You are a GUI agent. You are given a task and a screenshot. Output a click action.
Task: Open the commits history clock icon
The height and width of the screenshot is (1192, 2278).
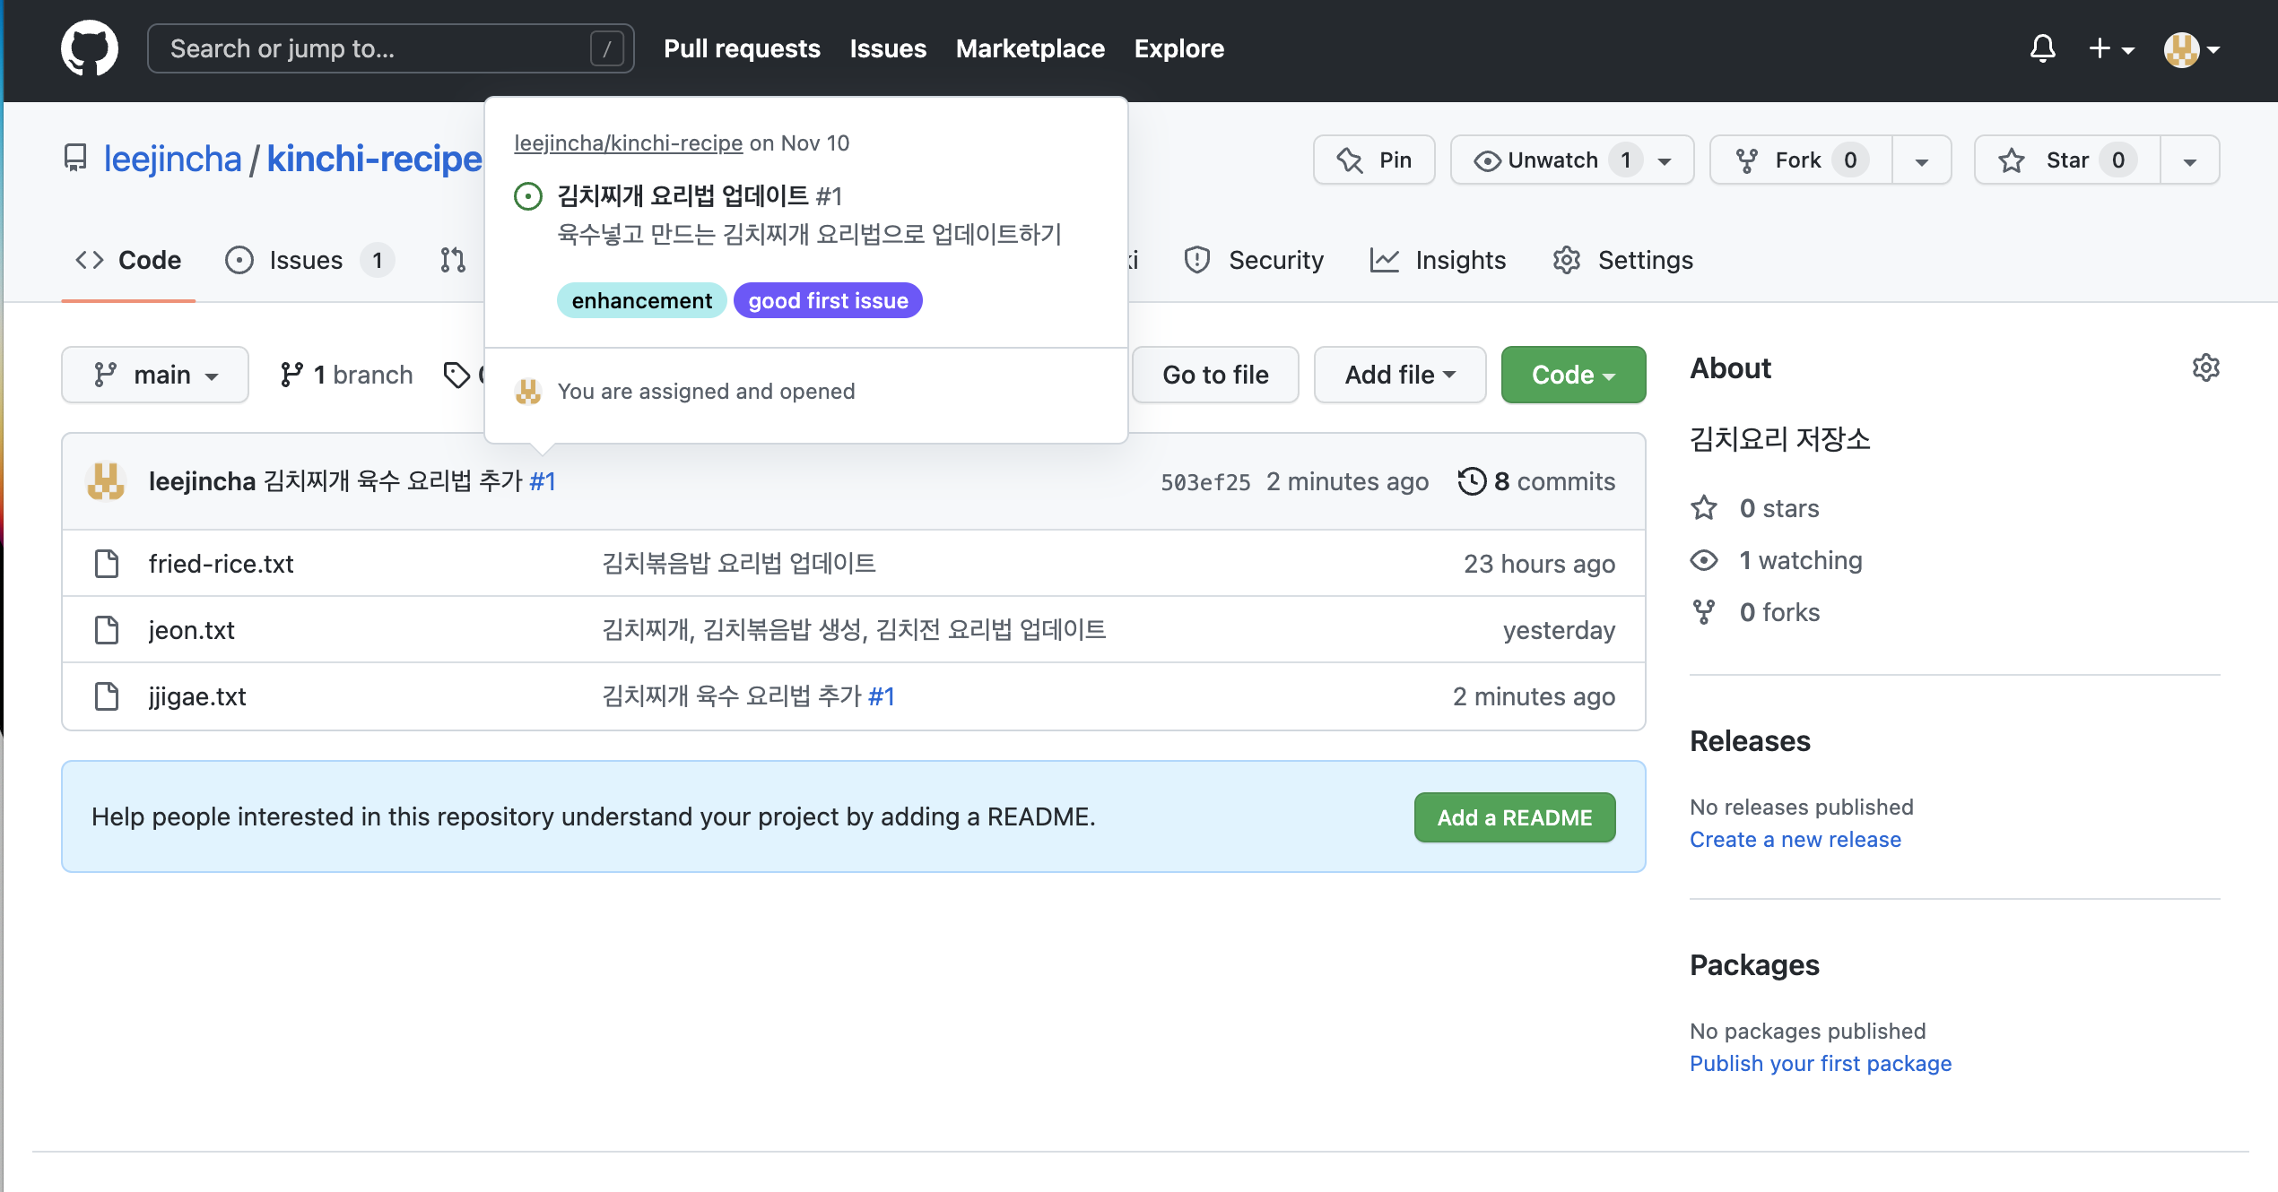click(1471, 481)
